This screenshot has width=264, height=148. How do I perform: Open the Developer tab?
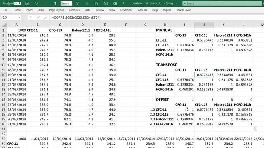click(126, 10)
